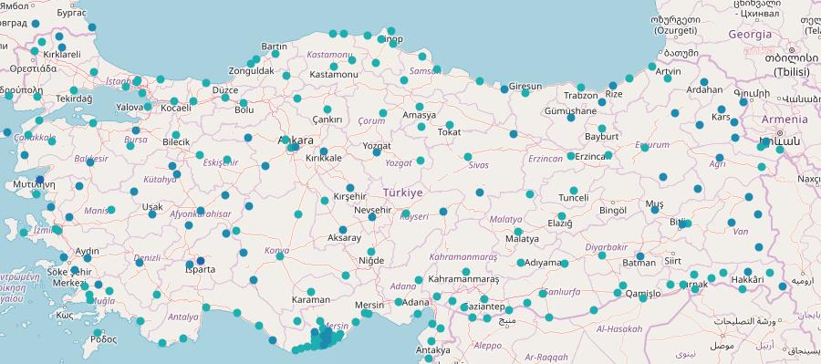
Task: Click the Türkiye country label
Action: pos(402,192)
